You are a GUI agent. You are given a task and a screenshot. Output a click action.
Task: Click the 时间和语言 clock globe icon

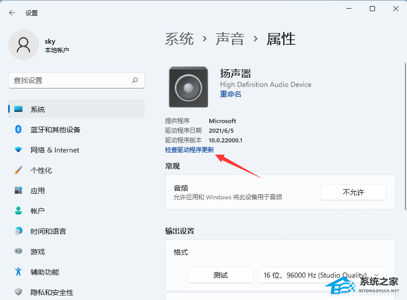click(x=18, y=231)
